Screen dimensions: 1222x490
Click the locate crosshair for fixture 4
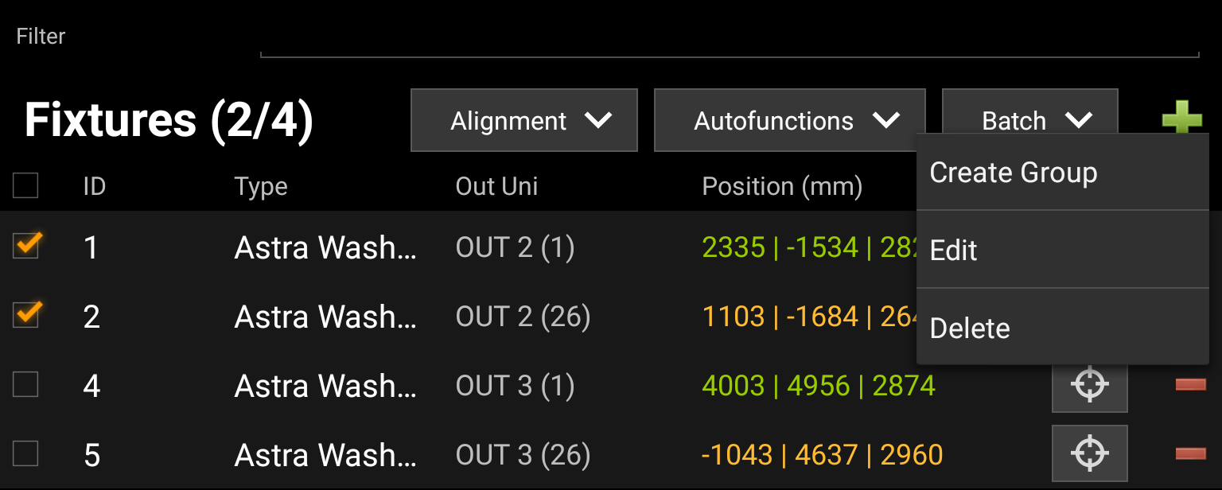1089,386
